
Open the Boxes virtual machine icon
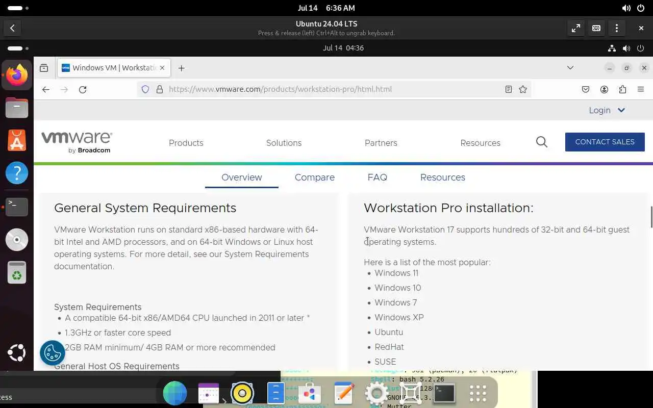pos(411,393)
